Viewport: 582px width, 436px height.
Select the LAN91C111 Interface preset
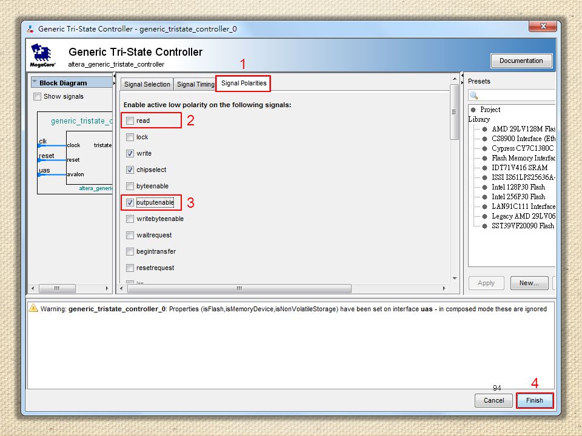coord(523,206)
